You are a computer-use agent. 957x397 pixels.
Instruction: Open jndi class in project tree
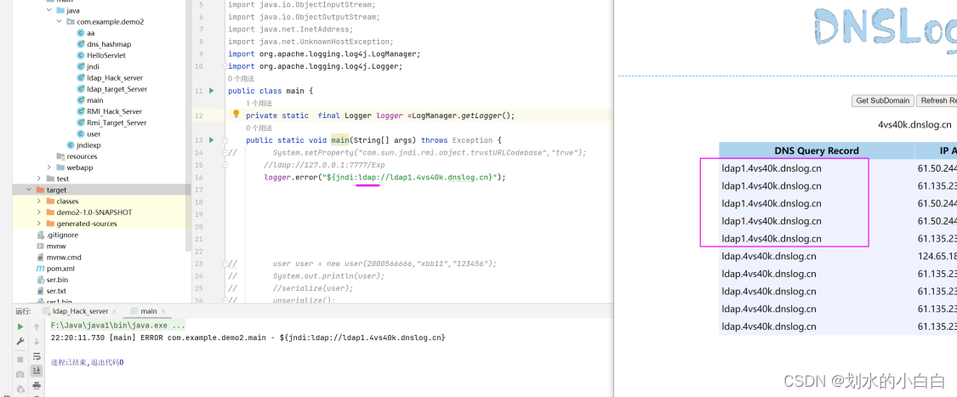tap(94, 66)
